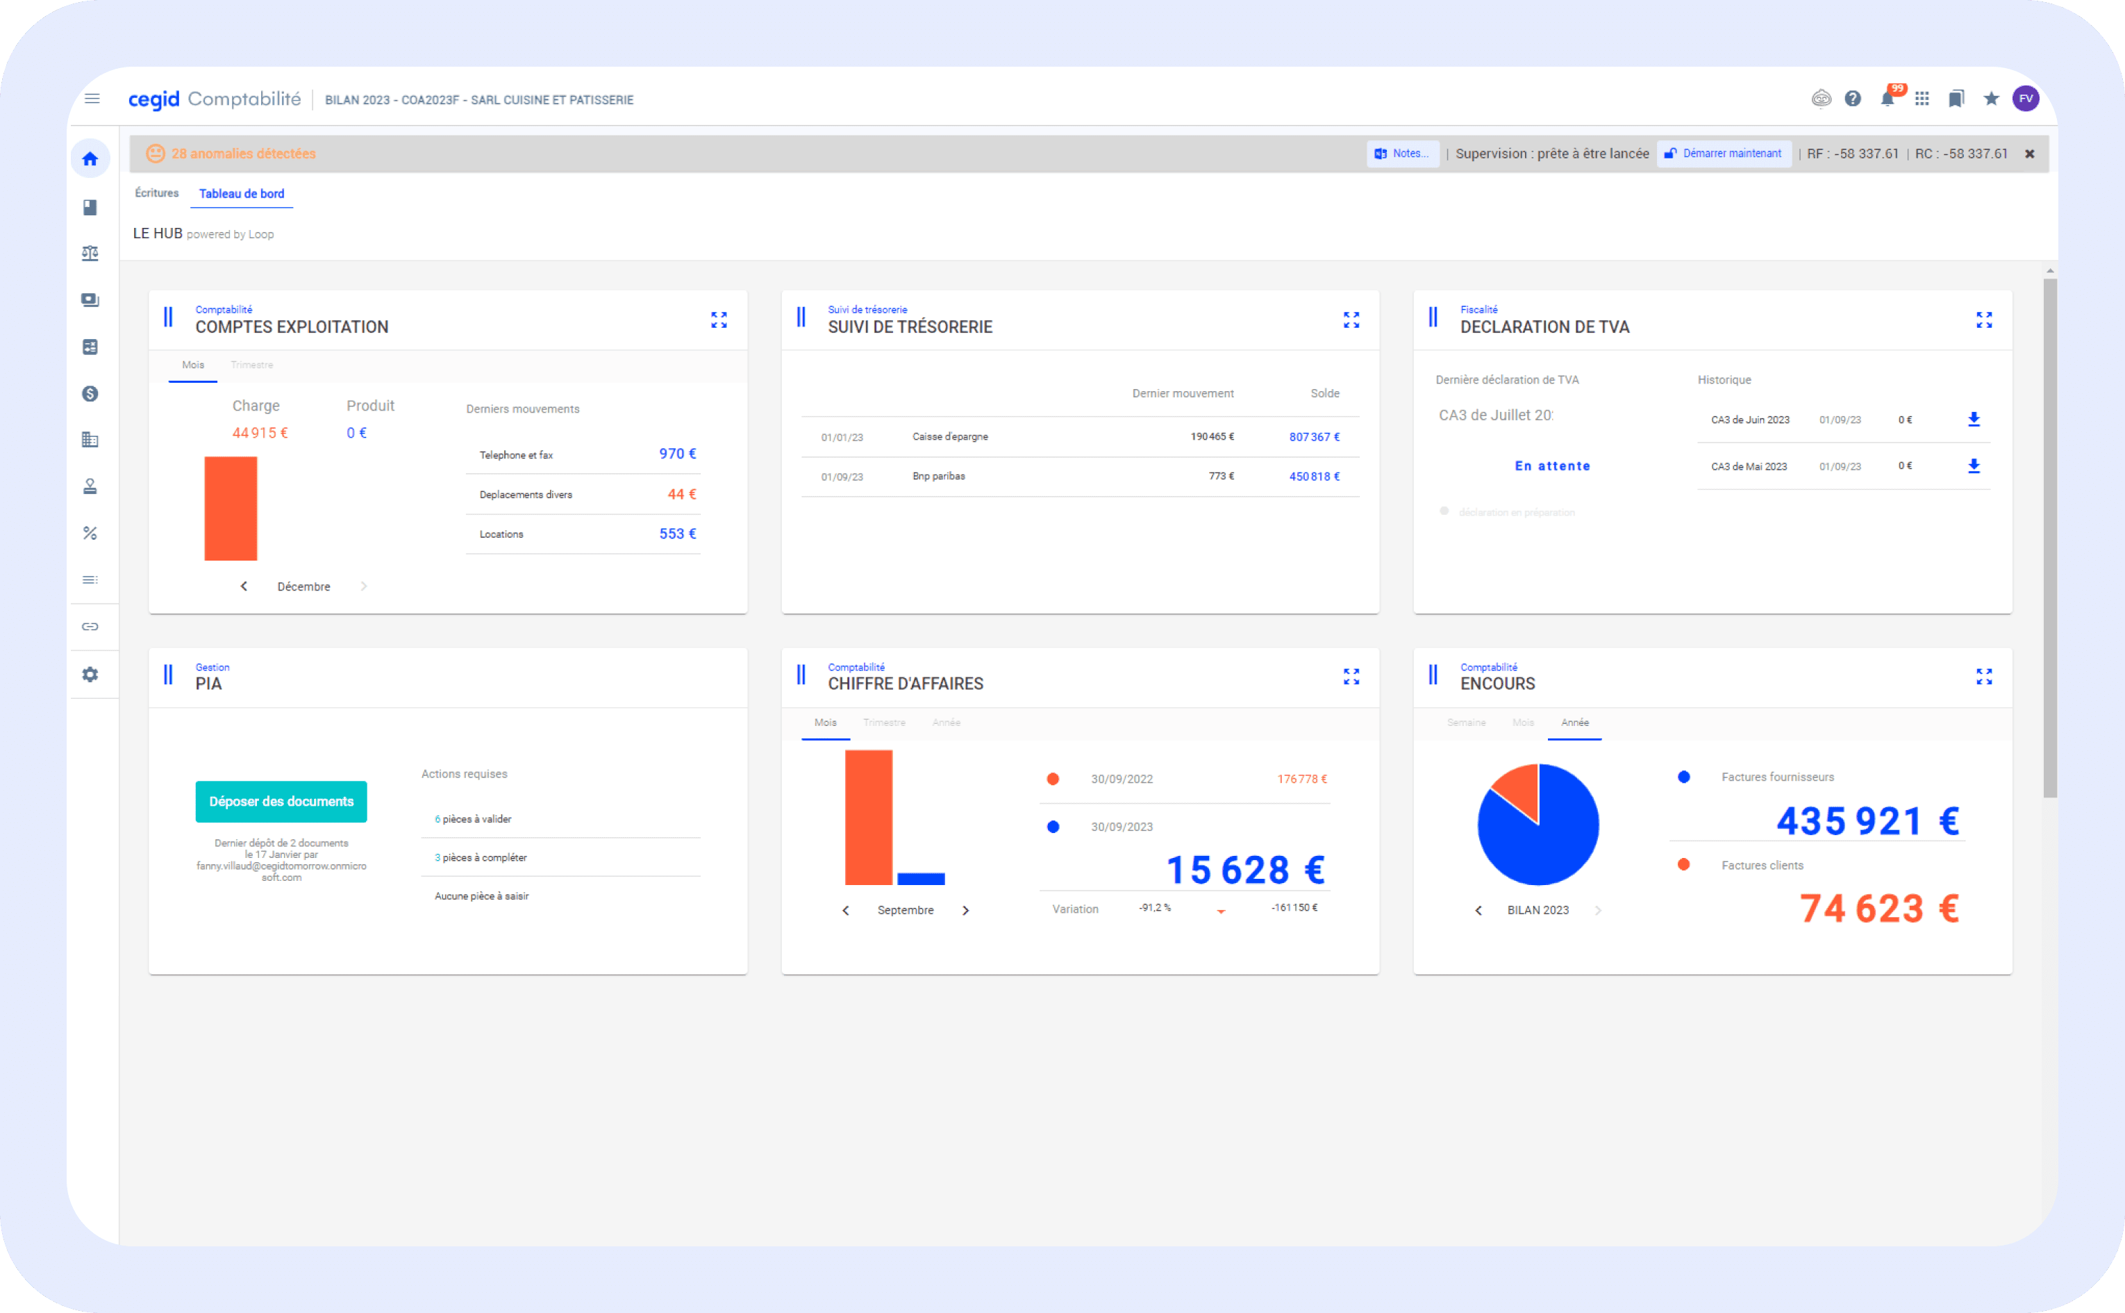Switch Comptes Exploitation to Trimestre view
The width and height of the screenshot is (2125, 1313).
coord(251,365)
